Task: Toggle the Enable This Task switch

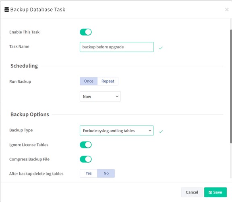Action: tap(86, 32)
